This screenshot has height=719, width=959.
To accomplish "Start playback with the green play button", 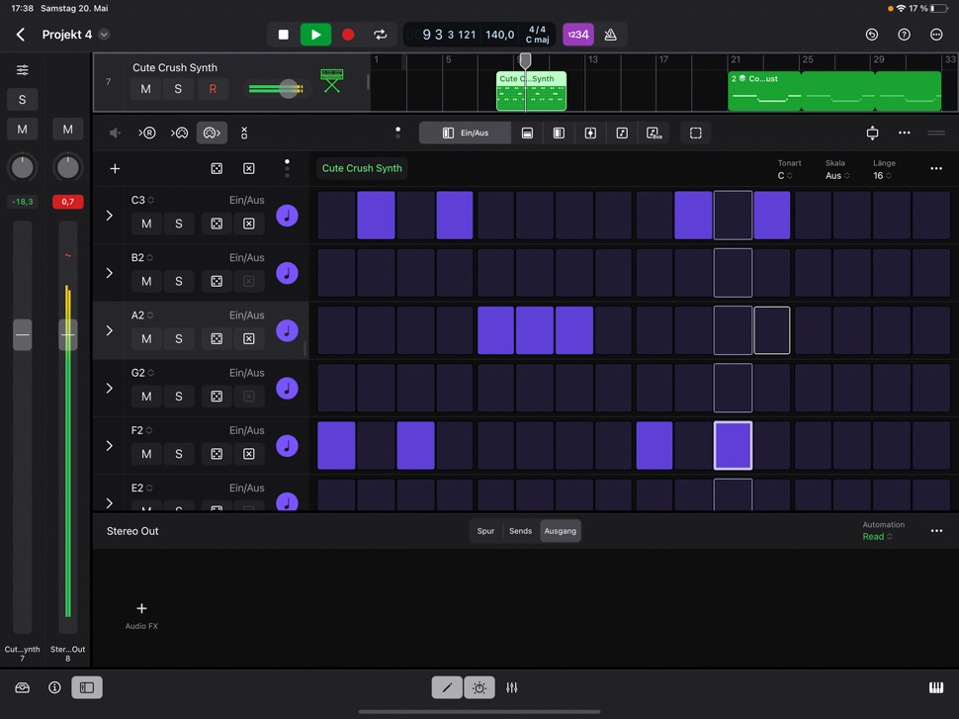I will click(315, 35).
